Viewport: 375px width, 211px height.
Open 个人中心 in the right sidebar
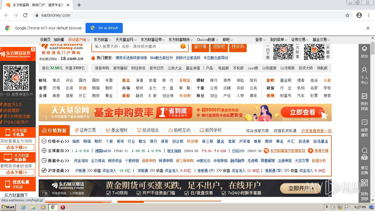pyautogui.click(x=364, y=76)
